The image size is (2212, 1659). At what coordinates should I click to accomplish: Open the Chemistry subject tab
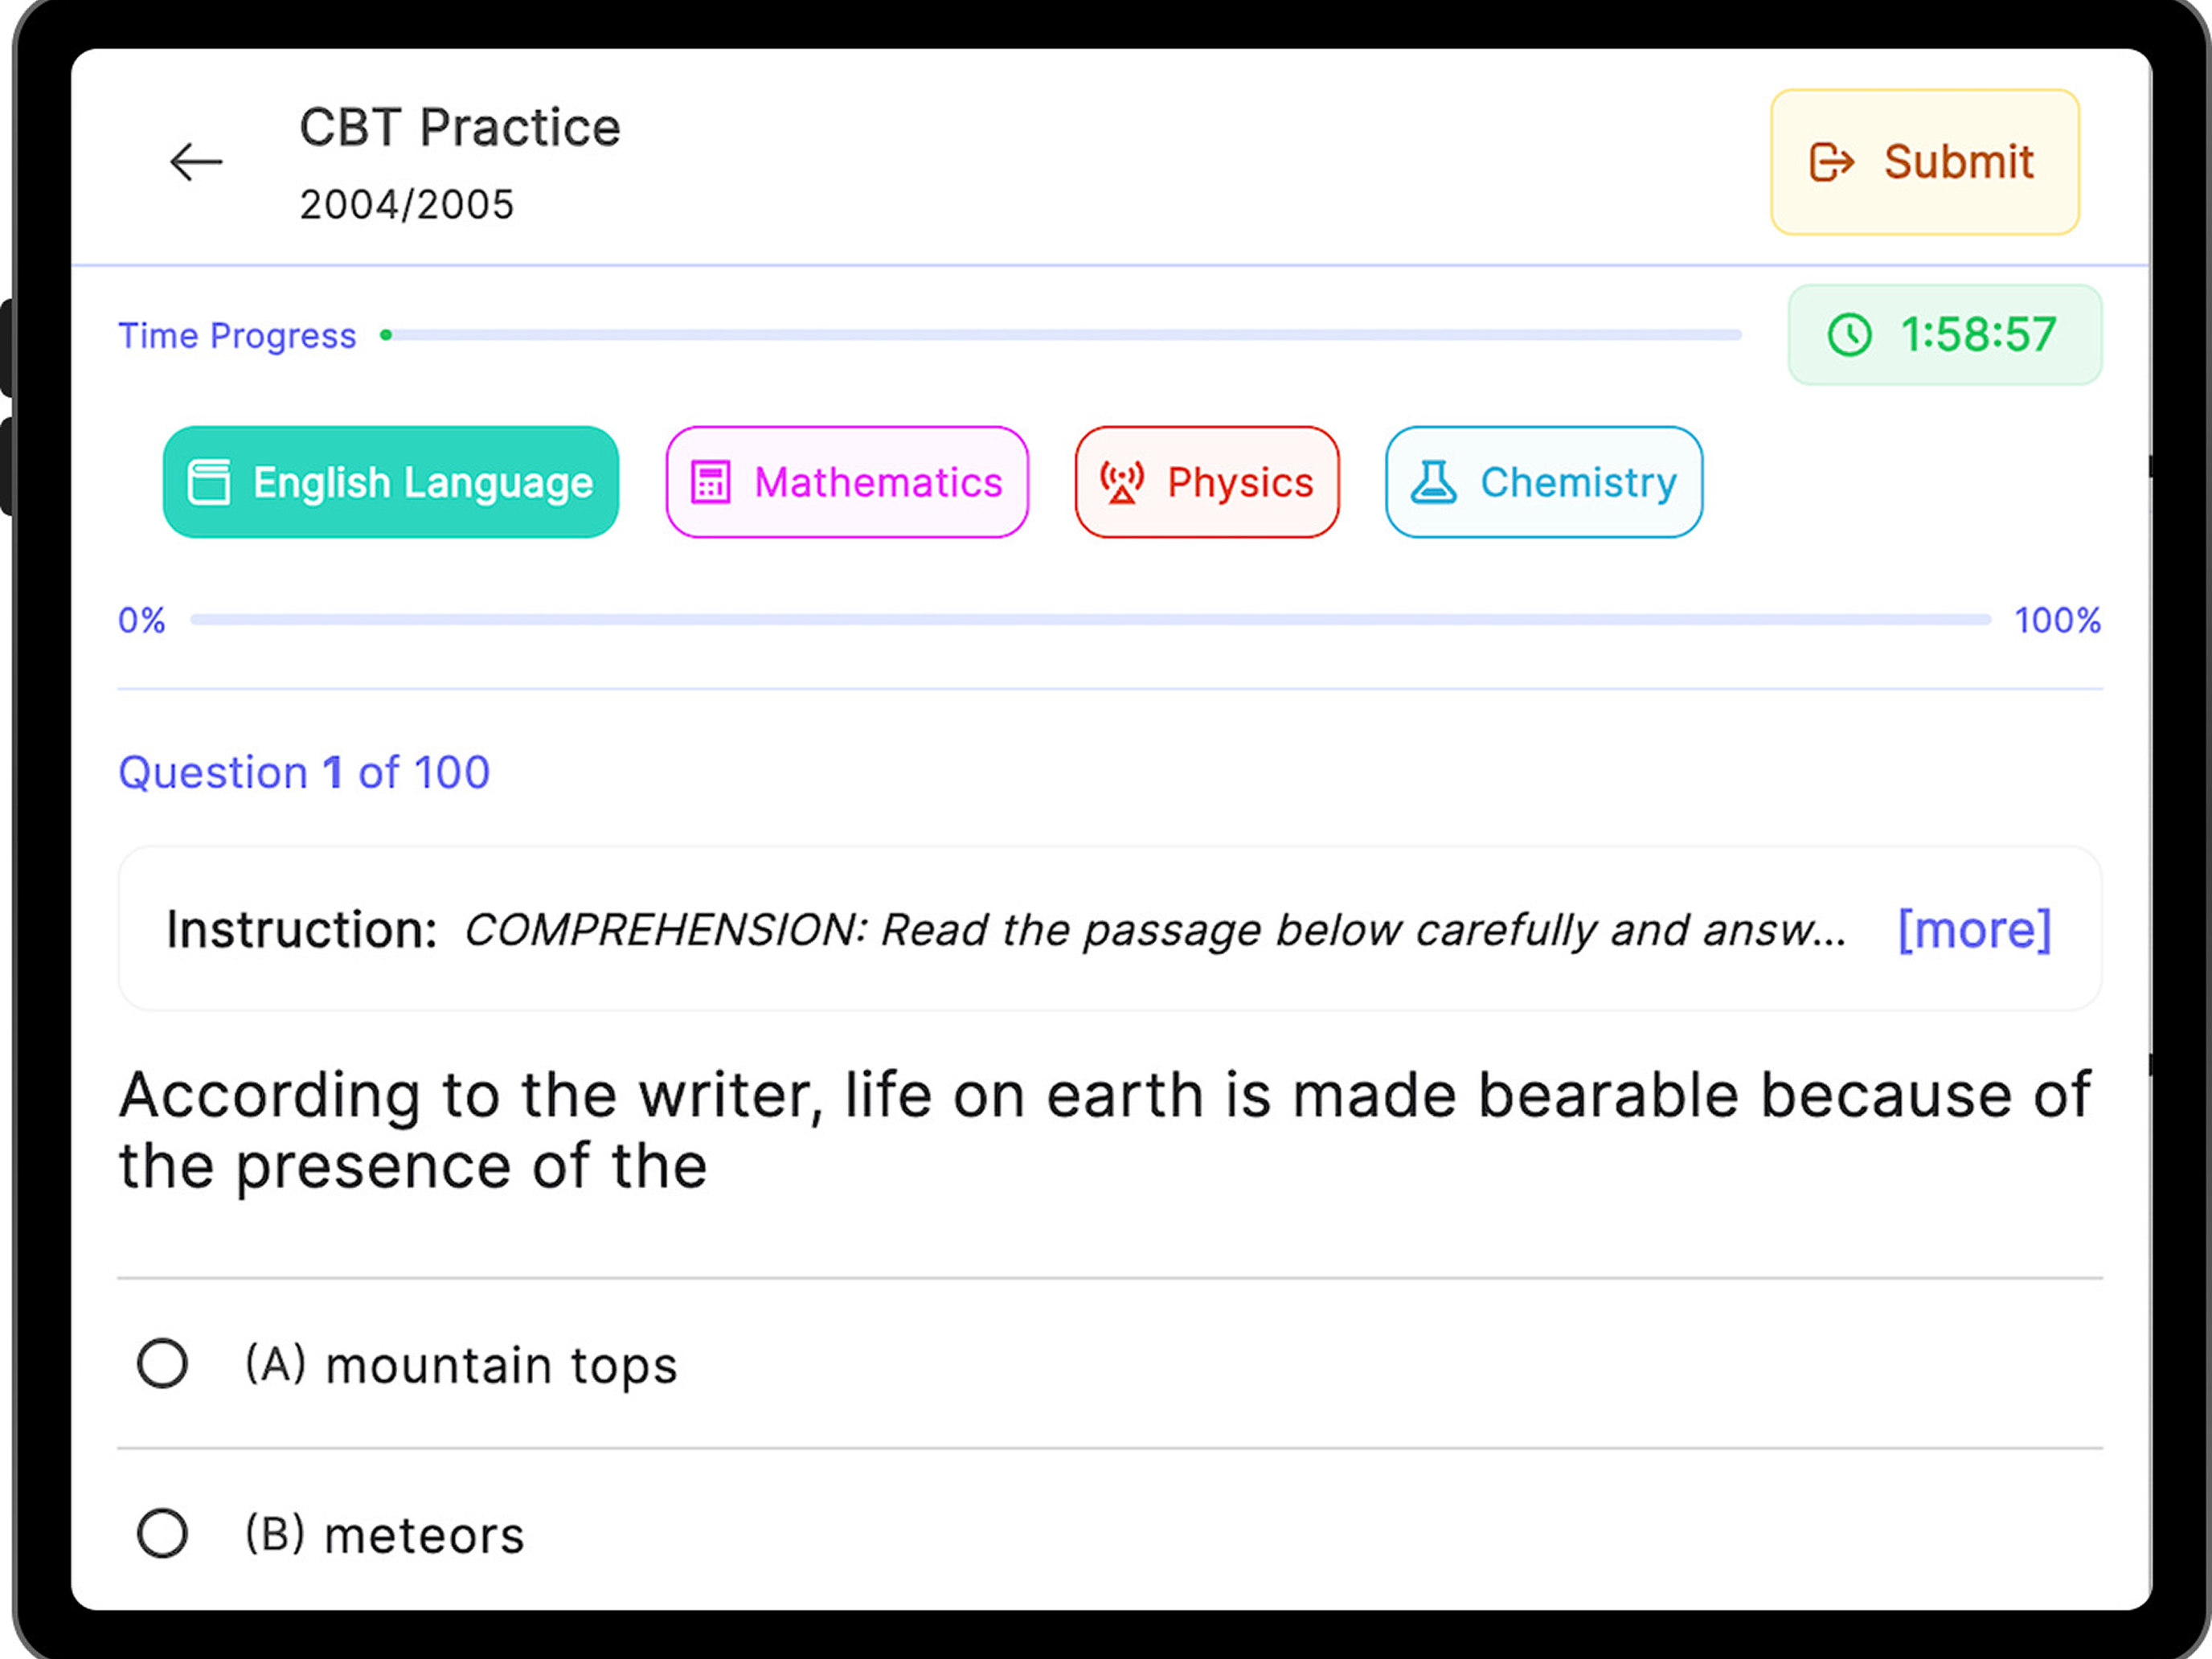[x=1544, y=482]
